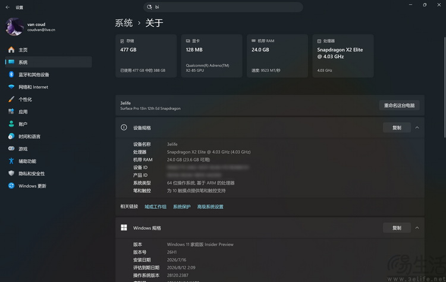446x282 pixels.
Task: Click the Windows 11 家庭版 Insider Preview text
Action: (x=200, y=245)
